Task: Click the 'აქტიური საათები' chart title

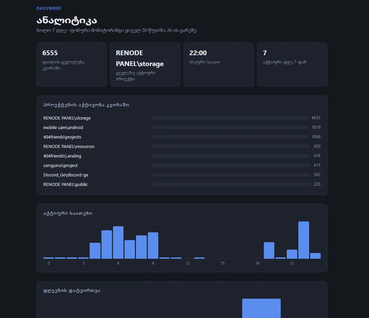Action: point(68,213)
